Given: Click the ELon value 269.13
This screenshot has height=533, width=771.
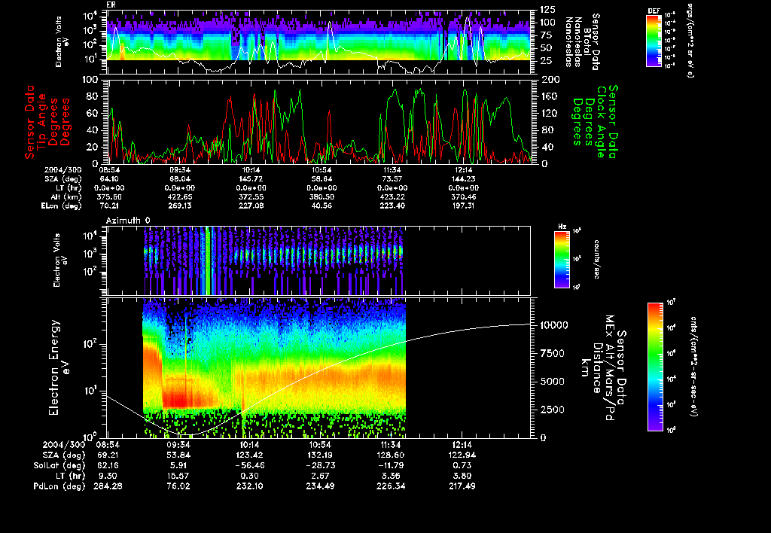Looking at the screenshot, I should click(181, 206).
